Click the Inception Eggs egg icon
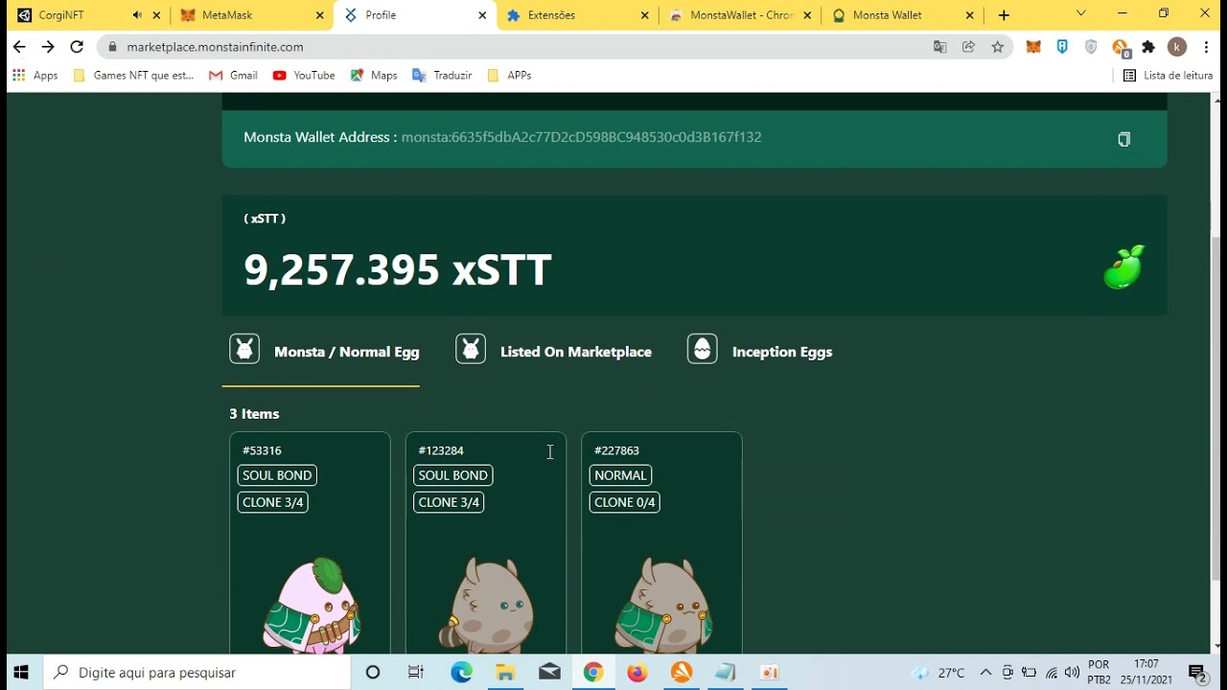 [703, 349]
